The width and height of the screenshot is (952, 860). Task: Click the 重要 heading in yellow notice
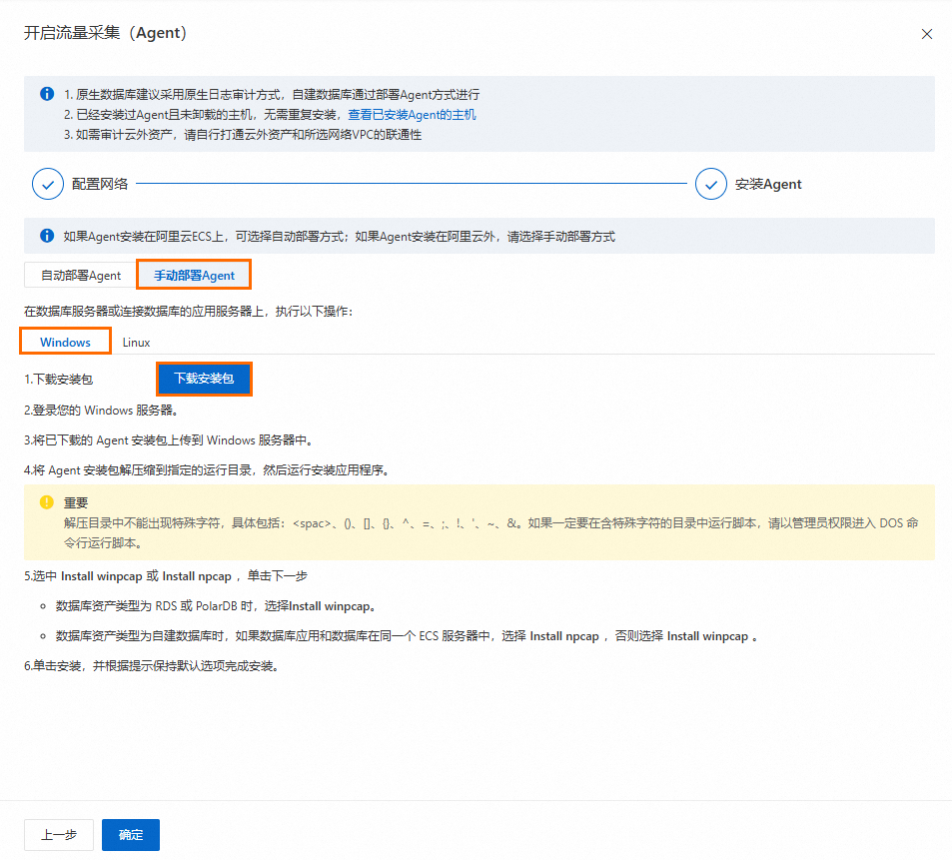click(x=76, y=502)
